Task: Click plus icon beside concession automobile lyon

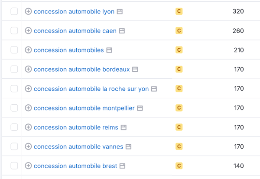Action: point(28,11)
